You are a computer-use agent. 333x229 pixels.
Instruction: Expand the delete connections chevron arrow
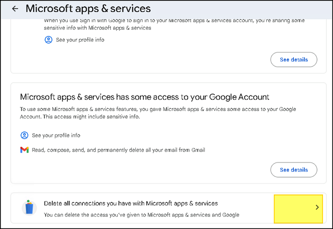(317, 207)
